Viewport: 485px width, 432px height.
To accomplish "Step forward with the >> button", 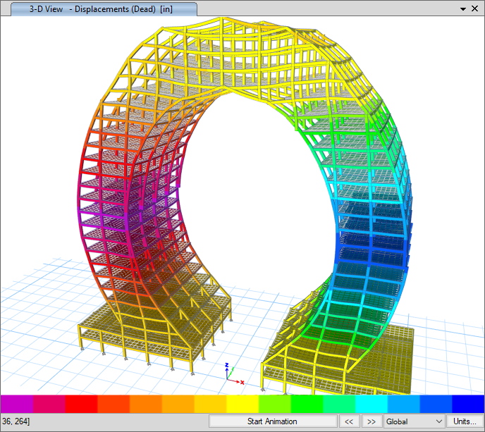I will pos(371,421).
